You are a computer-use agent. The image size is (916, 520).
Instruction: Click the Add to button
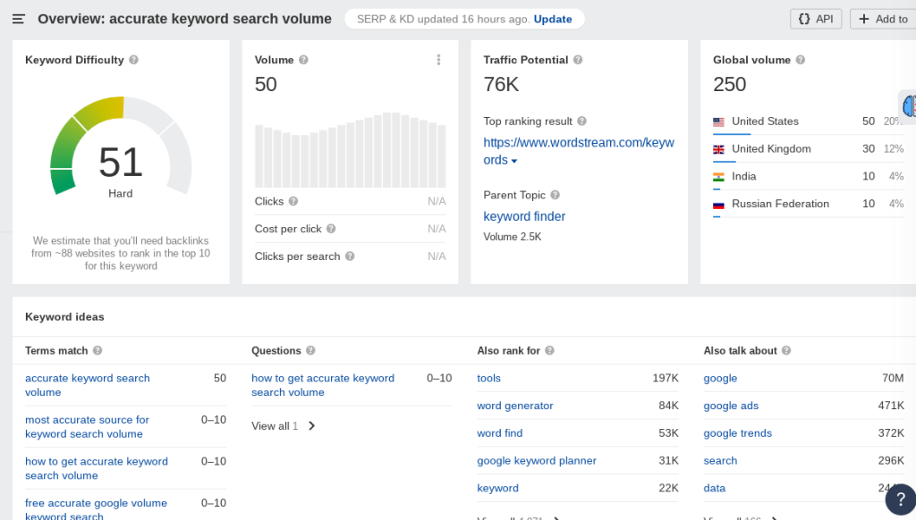tap(883, 19)
